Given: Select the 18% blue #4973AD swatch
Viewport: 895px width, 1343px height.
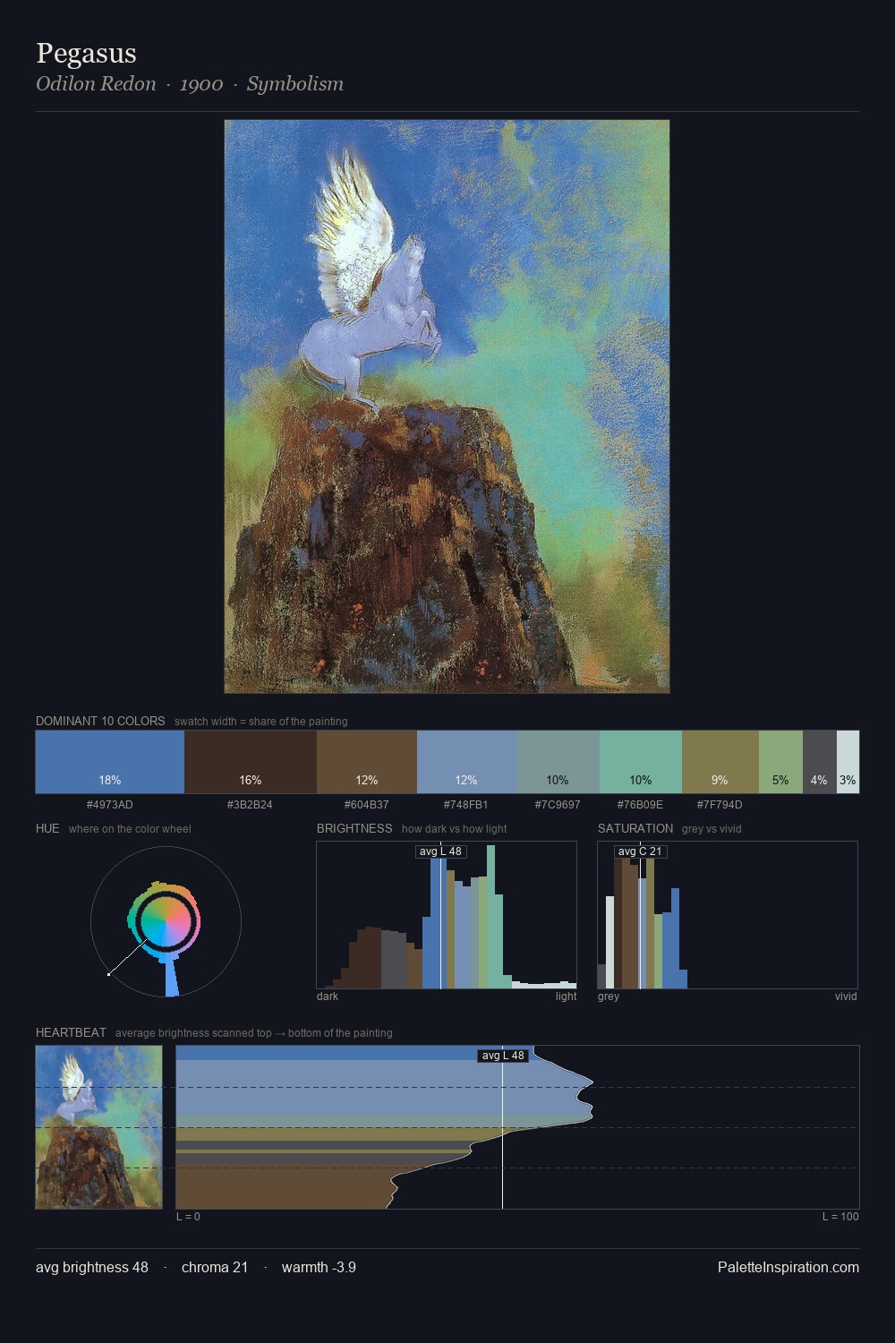Looking at the screenshot, I should coord(110,762).
